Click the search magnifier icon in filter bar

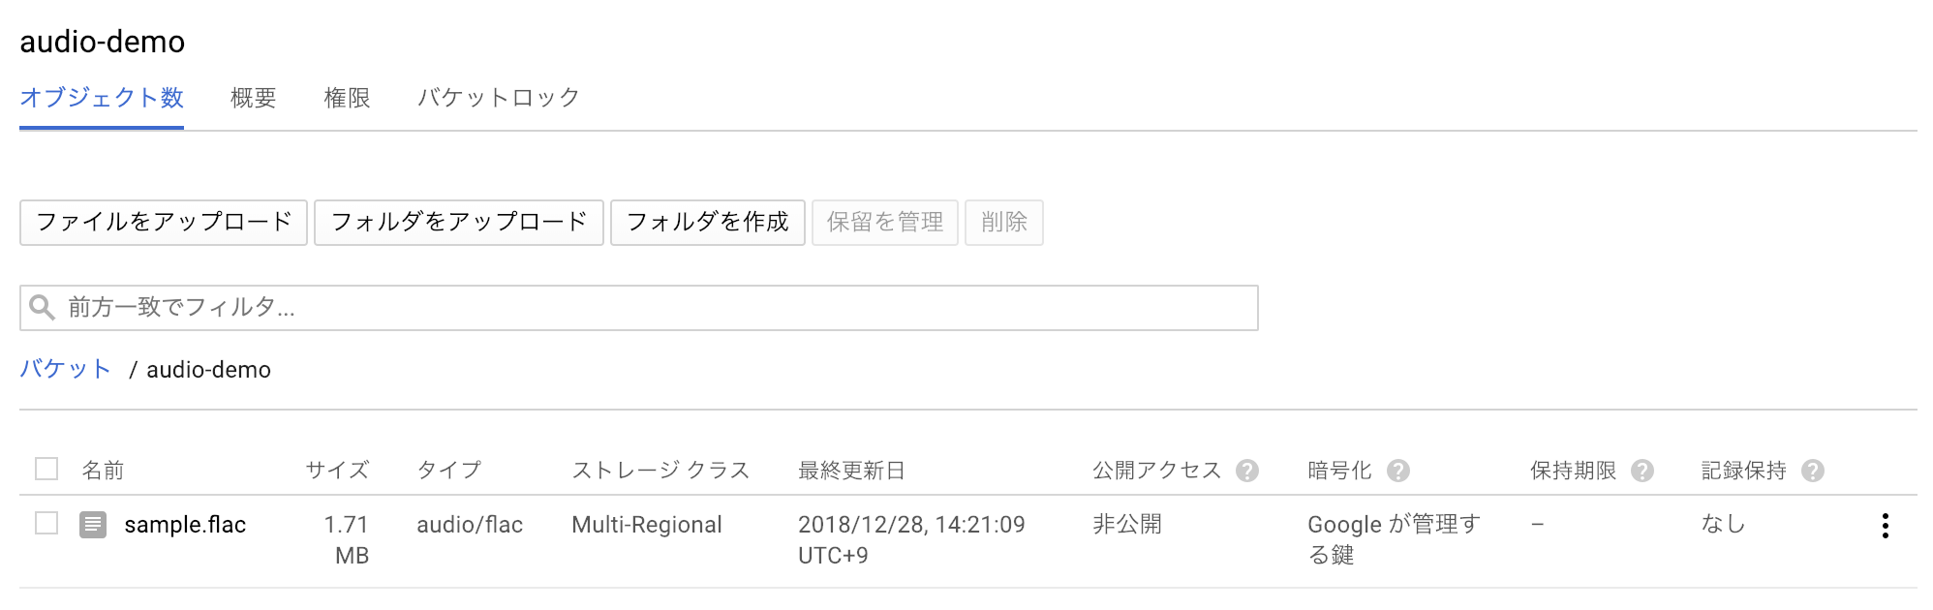pyautogui.click(x=41, y=307)
